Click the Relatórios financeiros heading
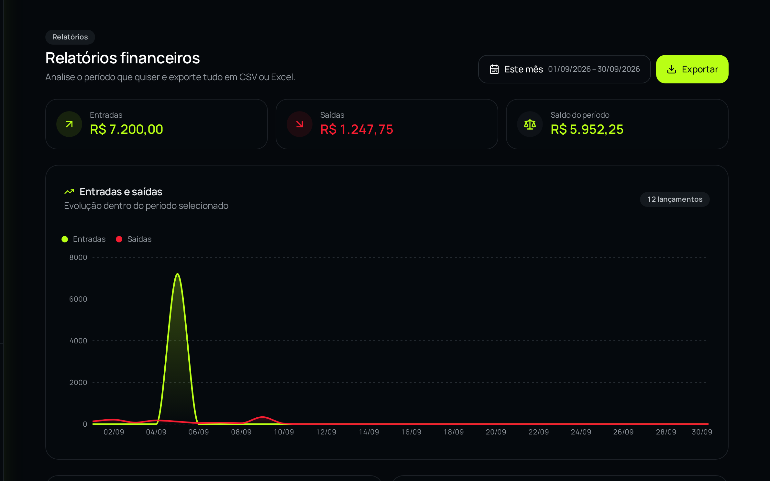 (x=123, y=58)
